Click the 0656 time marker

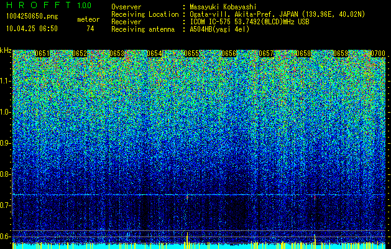point(229,54)
